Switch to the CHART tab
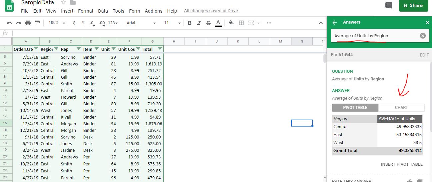This screenshot has width=432, height=182. (401, 108)
